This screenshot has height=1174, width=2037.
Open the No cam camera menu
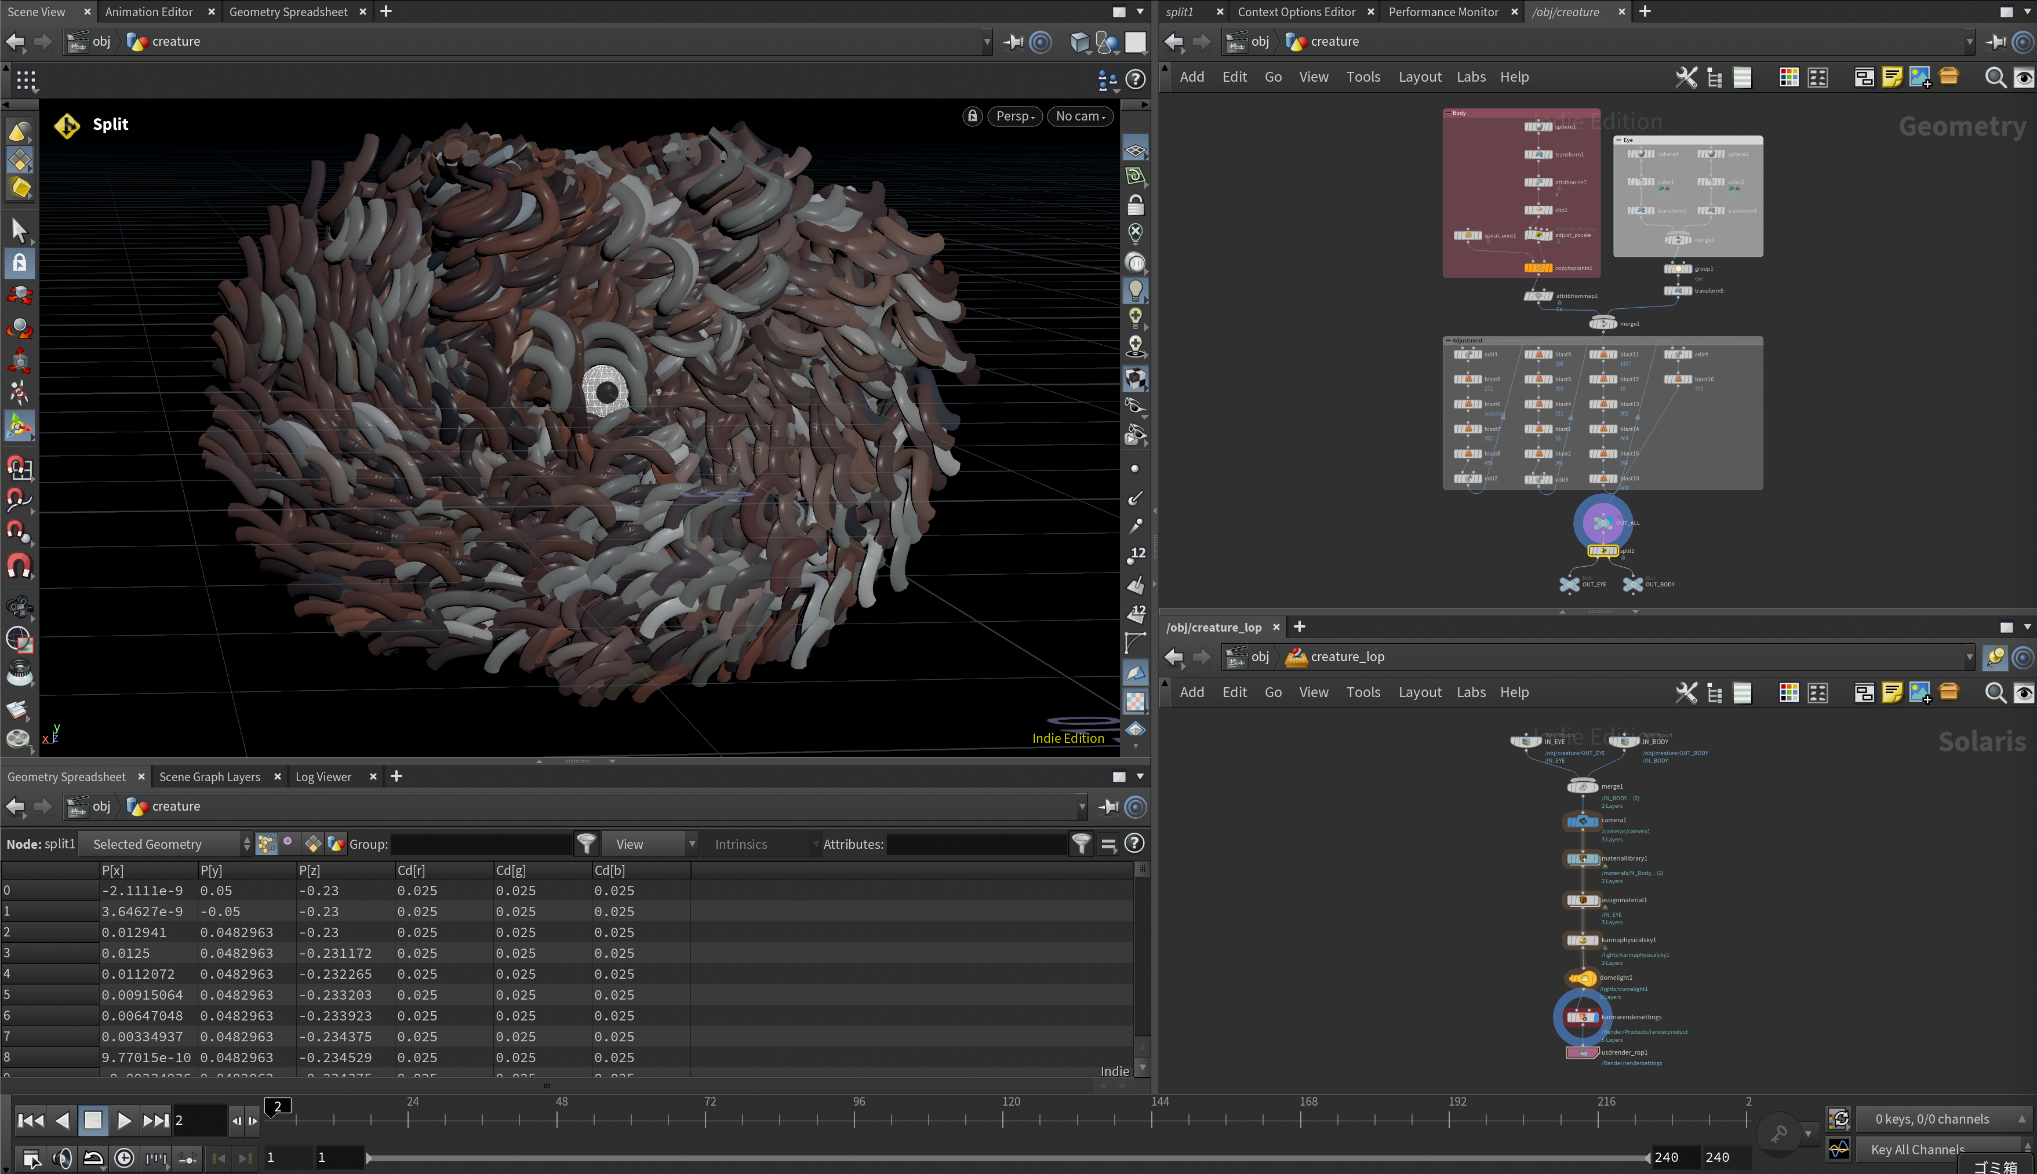click(1080, 116)
